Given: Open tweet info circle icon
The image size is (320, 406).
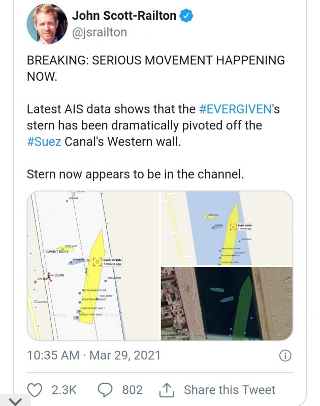Looking at the screenshot, I should click(285, 356).
